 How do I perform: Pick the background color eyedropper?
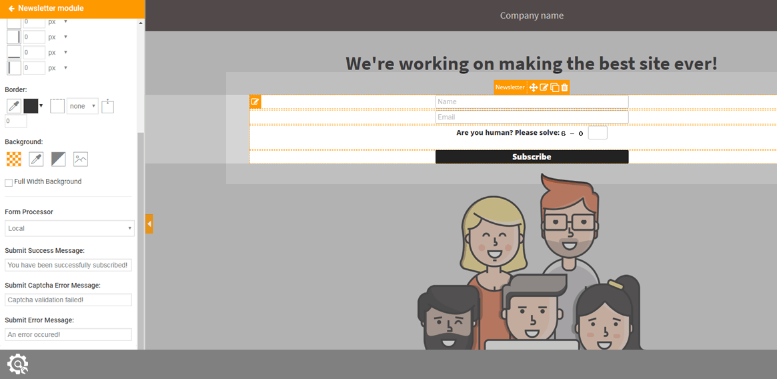36,159
